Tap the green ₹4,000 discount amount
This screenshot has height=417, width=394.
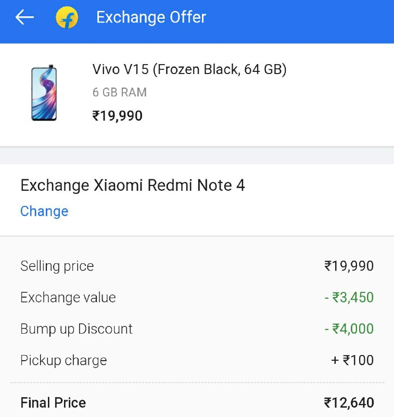[x=349, y=329]
